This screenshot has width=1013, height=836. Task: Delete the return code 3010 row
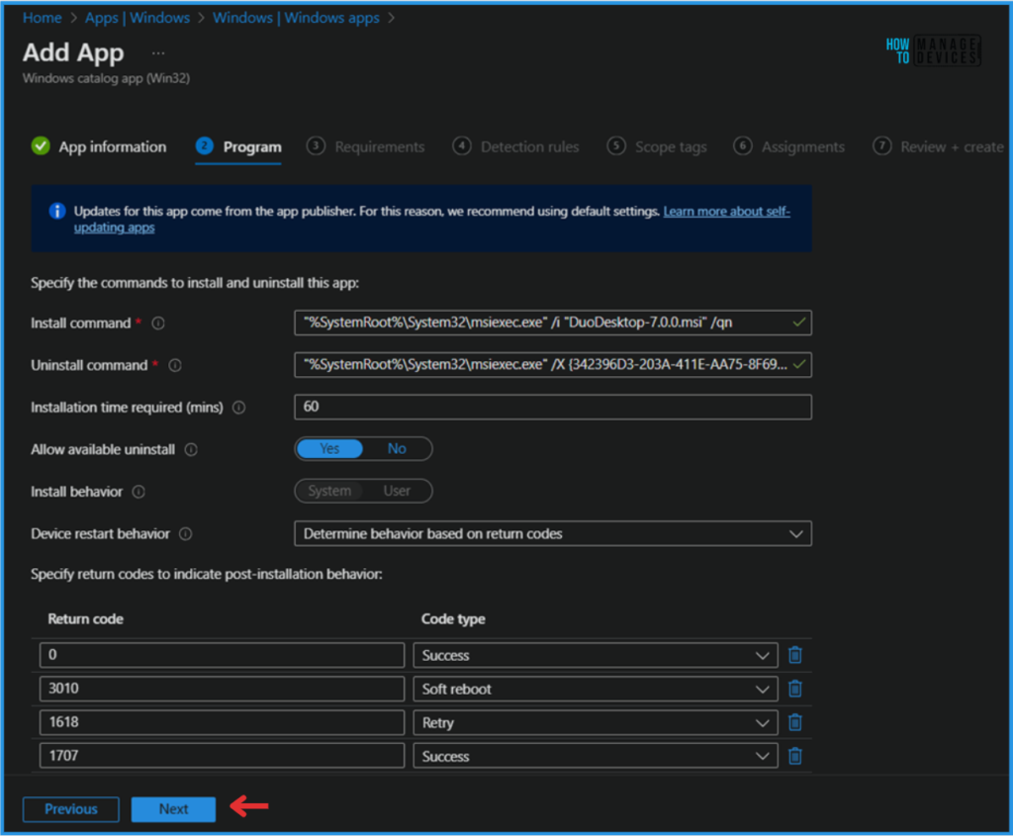(x=795, y=689)
